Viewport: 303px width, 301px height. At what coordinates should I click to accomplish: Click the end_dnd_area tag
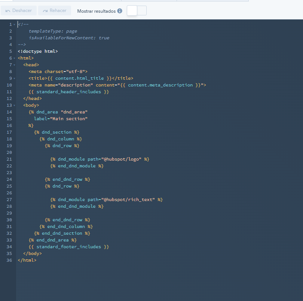tap(53, 240)
